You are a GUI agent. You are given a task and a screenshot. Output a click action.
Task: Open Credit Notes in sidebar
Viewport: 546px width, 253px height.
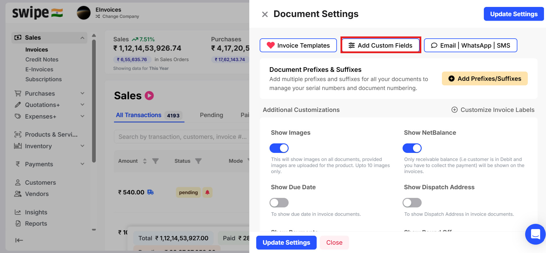coord(42,59)
